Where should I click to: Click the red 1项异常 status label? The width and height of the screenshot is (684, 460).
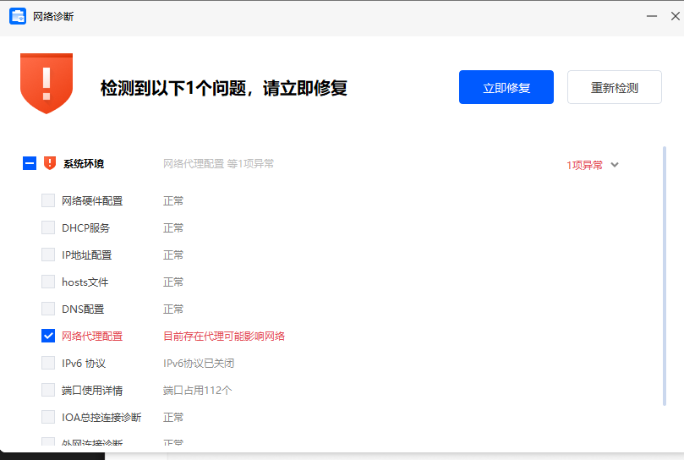point(584,165)
